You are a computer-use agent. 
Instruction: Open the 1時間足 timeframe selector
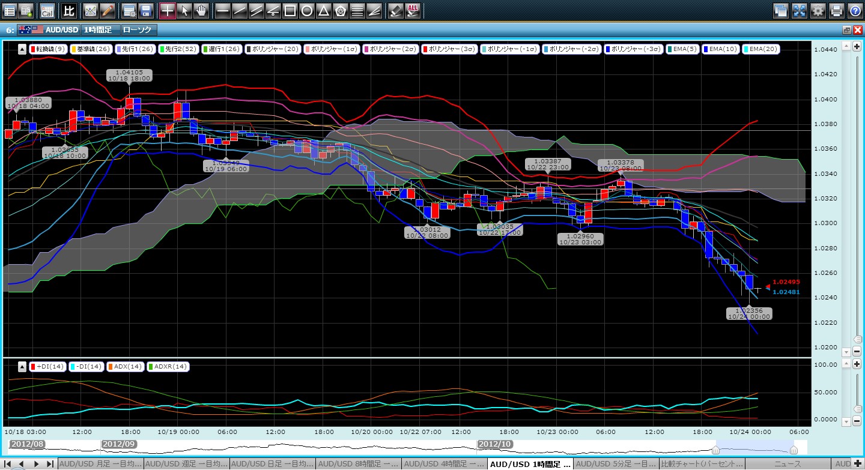click(x=100, y=29)
